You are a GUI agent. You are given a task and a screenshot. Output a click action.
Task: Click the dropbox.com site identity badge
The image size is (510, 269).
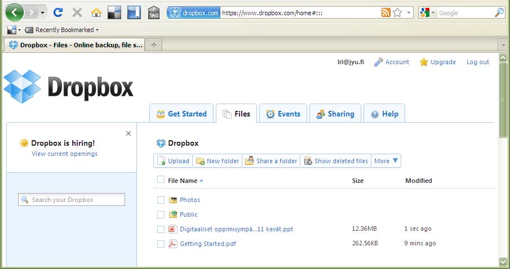click(x=194, y=13)
